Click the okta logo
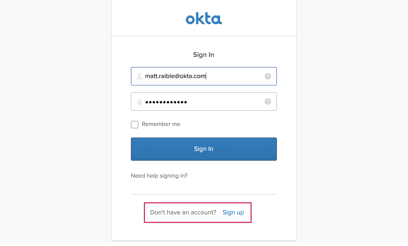 204,19
